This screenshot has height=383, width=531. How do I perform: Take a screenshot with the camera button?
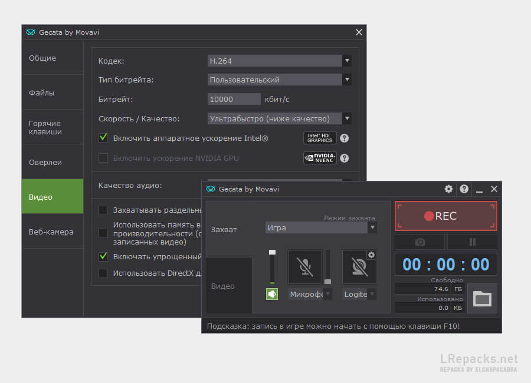point(420,242)
